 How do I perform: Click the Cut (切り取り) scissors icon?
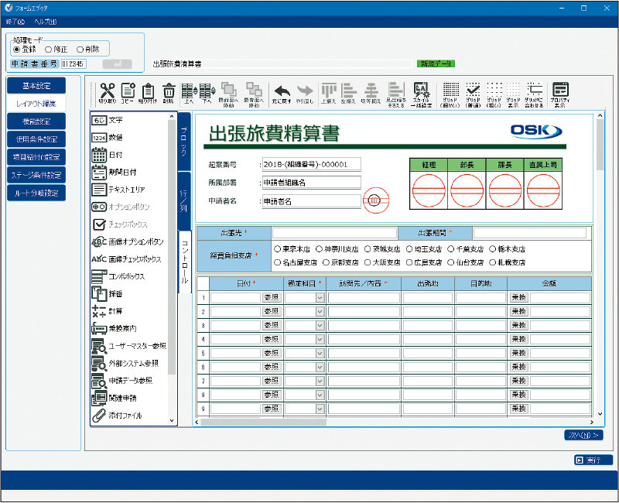[x=107, y=93]
